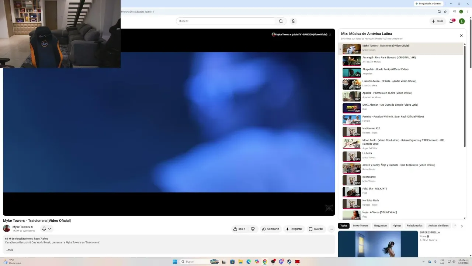Play Feid, Sky - RELXJXTE thumbnail
This screenshot has height=266, width=472.
352,192
